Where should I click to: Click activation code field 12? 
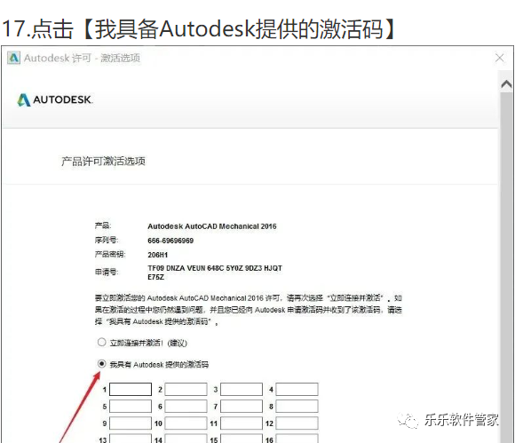point(297,423)
